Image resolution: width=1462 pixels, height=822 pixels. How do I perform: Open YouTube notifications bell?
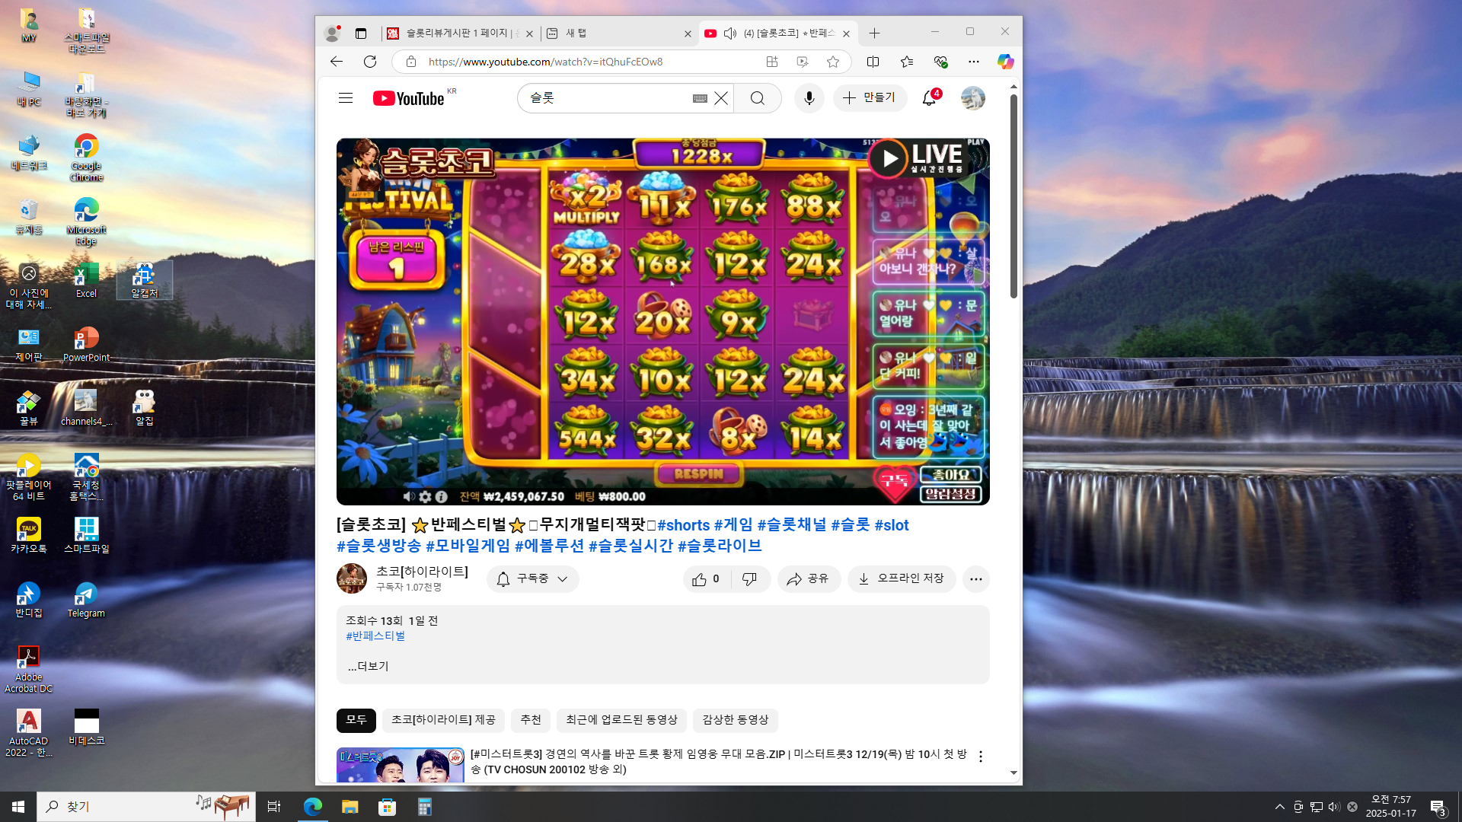coord(929,98)
